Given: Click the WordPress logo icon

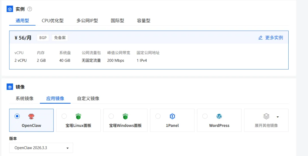Looking at the screenshot, I should pos(219,116).
